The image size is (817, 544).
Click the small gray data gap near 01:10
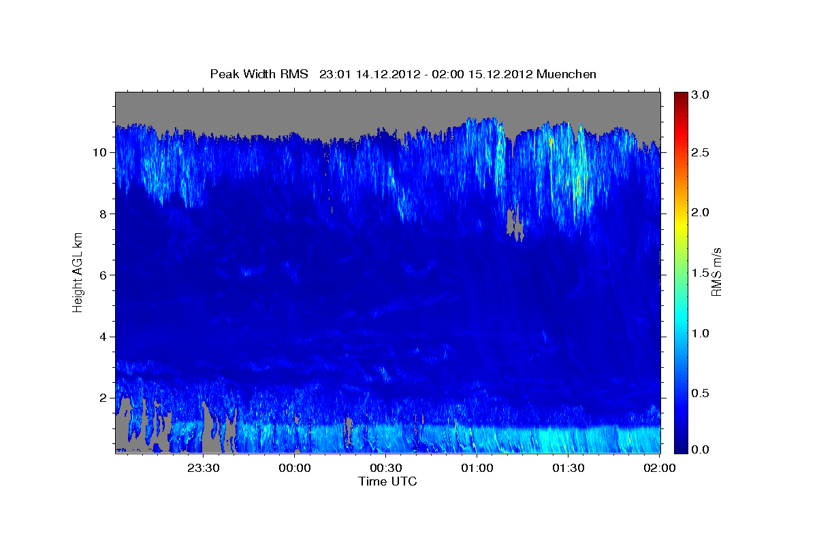[515, 224]
